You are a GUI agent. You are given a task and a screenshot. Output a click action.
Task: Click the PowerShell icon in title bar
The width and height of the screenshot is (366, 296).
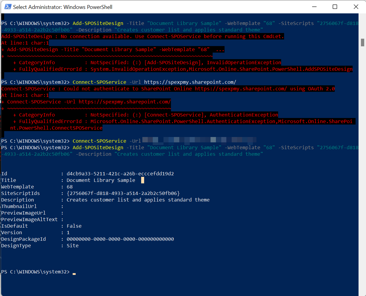point(8,7)
